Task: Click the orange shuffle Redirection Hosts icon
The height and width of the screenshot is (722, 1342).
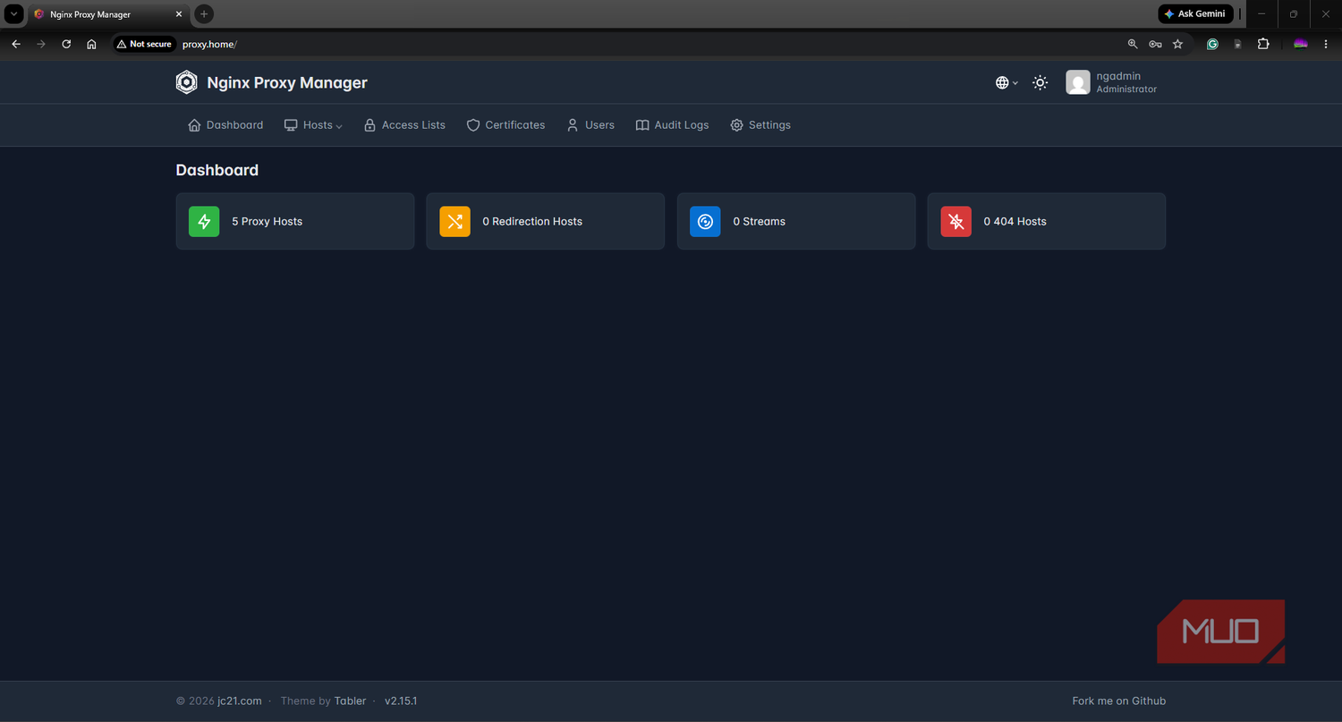Action: (x=454, y=221)
